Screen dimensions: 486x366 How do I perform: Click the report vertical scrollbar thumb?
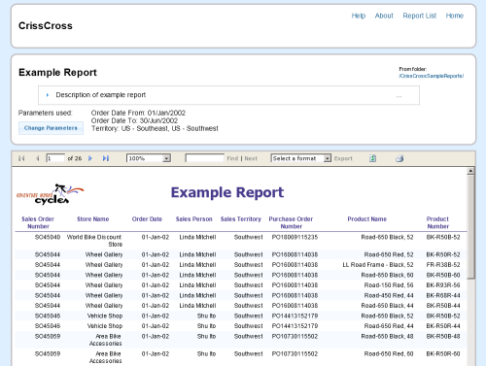471,226
